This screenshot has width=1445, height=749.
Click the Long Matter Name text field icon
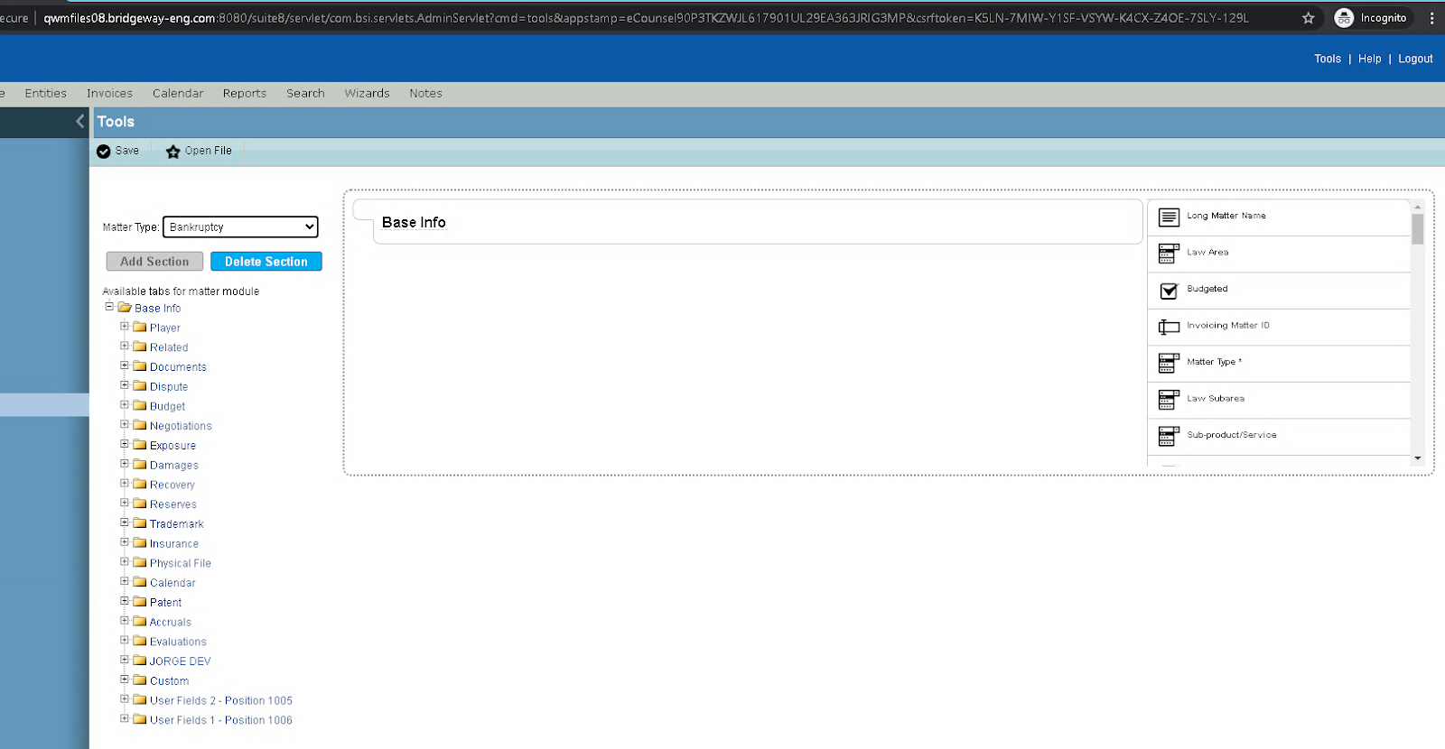(x=1169, y=217)
